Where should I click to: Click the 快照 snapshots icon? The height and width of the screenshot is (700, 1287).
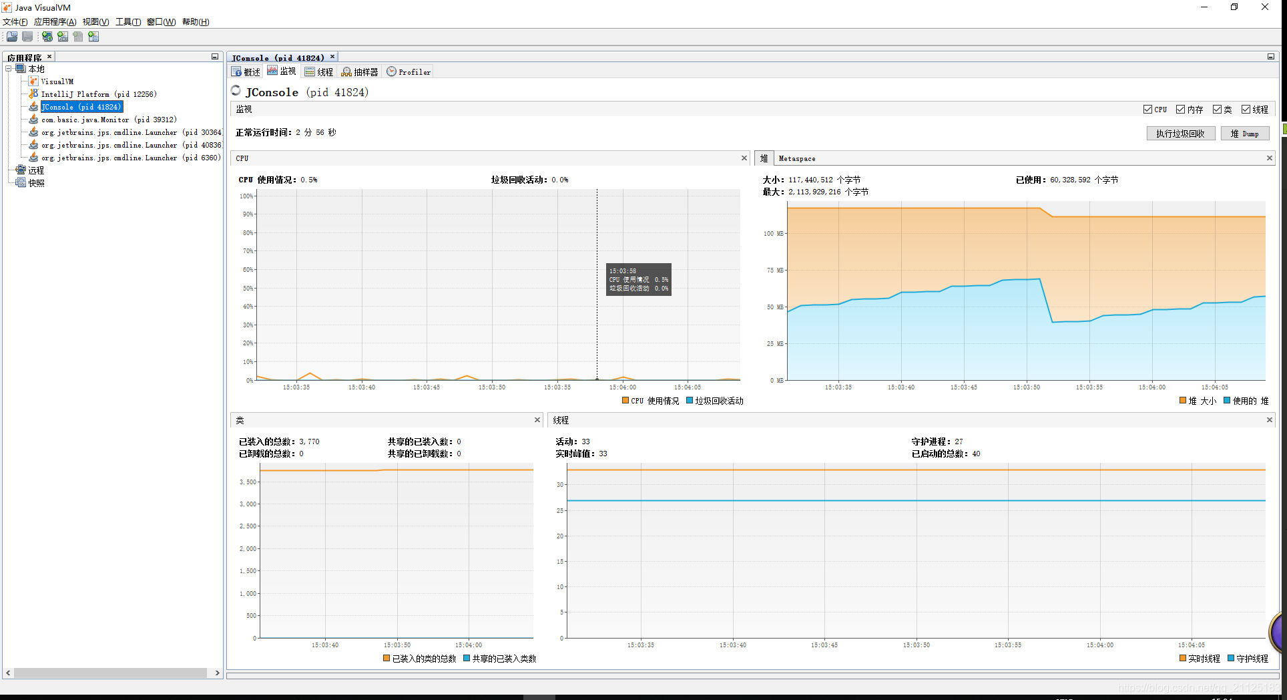21,183
